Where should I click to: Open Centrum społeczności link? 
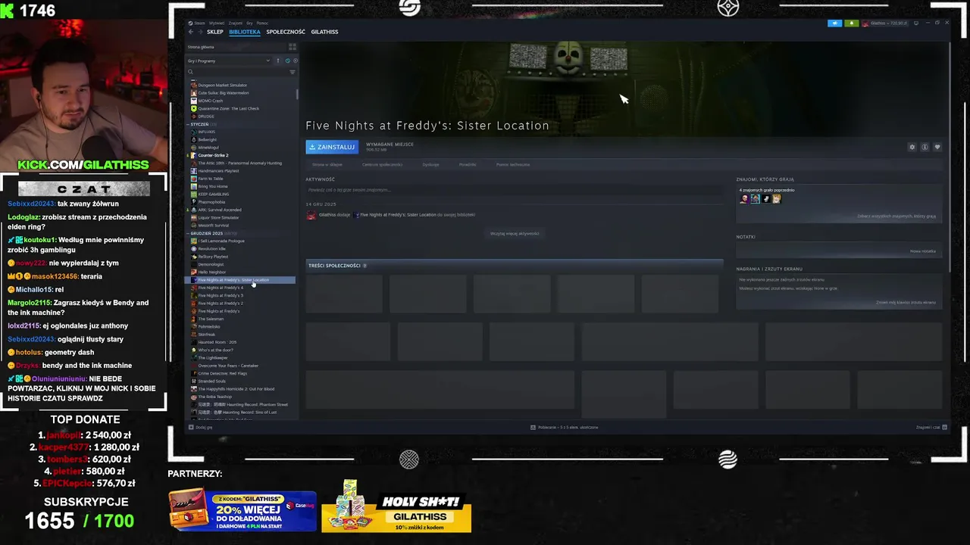pos(382,164)
